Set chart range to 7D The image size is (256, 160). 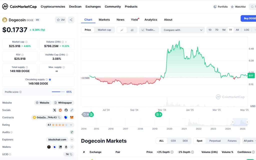tap(217, 30)
